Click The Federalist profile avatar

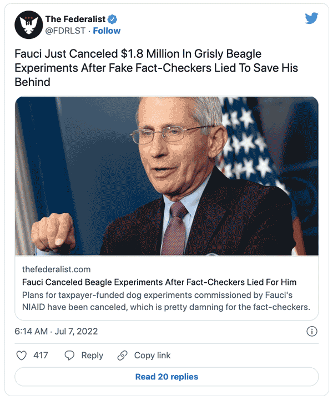tap(29, 25)
